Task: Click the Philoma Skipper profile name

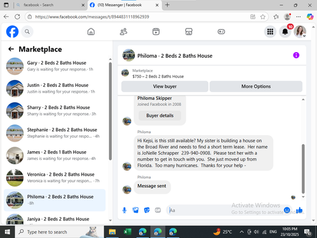Action: click(x=155, y=98)
